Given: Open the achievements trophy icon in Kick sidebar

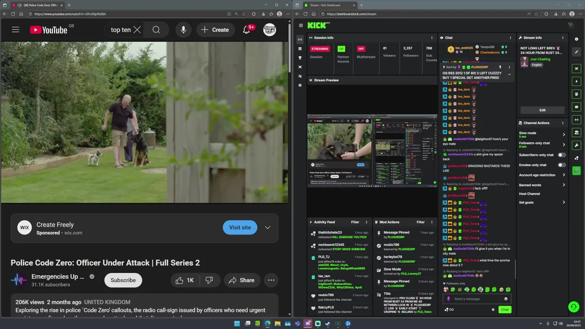Looking at the screenshot, I should point(300,58).
